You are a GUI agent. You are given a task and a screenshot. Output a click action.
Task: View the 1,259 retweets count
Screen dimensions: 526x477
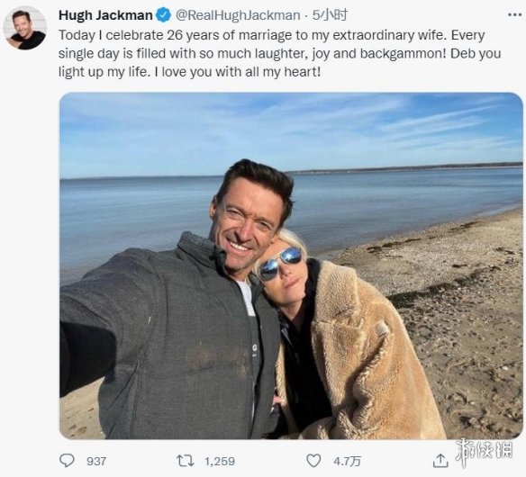pos(220,462)
